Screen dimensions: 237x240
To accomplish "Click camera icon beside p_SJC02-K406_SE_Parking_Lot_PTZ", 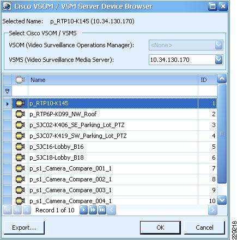I will tap(20, 125).
